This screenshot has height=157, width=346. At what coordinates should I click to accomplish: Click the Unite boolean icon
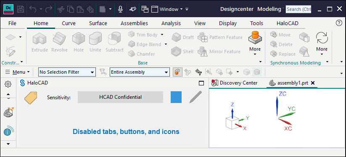95,39
